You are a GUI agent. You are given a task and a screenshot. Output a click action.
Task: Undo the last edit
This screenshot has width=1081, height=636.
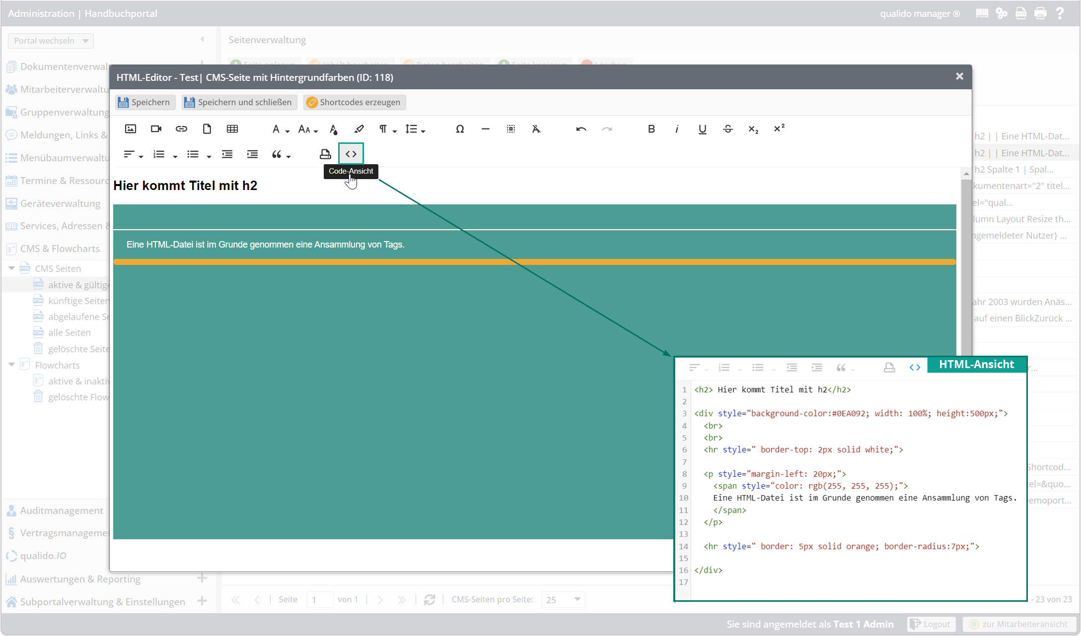pos(581,129)
